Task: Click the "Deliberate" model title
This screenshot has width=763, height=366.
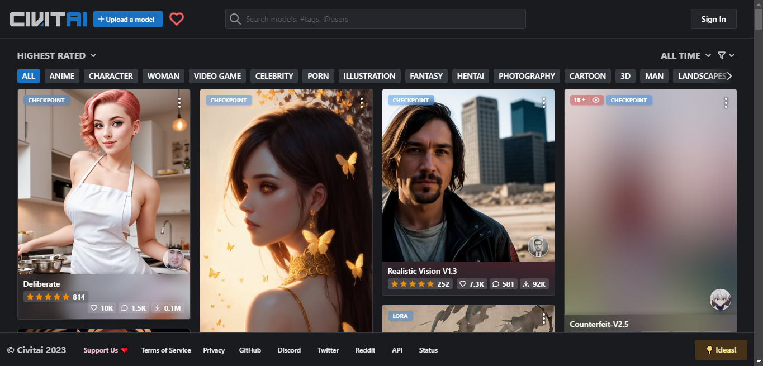Action: click(x=41, y=284)
